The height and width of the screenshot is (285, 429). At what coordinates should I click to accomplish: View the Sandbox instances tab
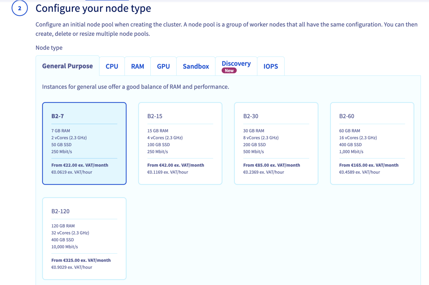(196, 66)
